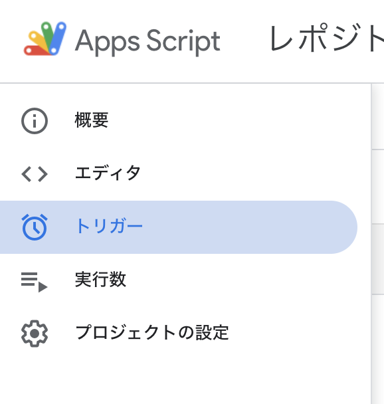Click the angle-brackets code editor icon
Image resolution: width=384 pixels, height=404 pixels.
[35, 174]
